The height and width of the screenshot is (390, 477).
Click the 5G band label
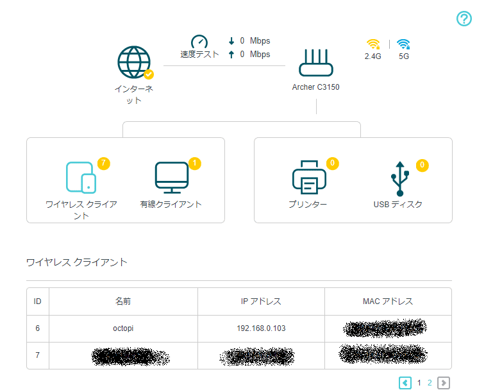click(x=404, y=56)
